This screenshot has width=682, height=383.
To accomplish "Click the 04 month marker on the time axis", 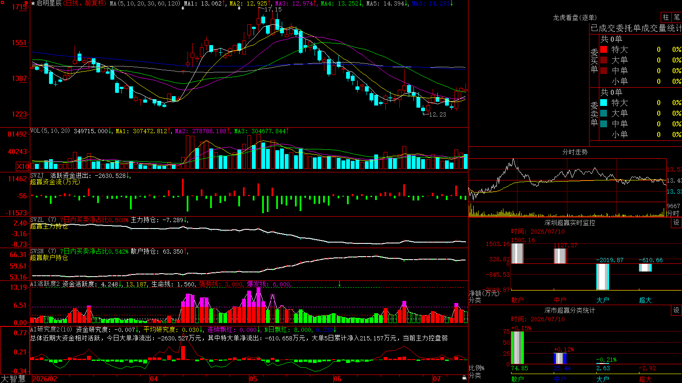I will (154, 379).
